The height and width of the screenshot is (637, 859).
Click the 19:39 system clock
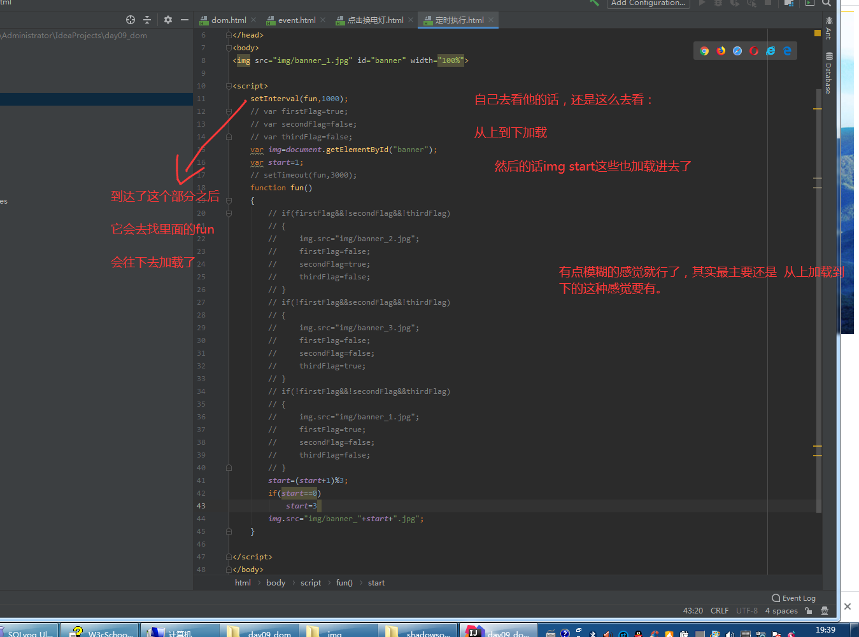[825, 630]
